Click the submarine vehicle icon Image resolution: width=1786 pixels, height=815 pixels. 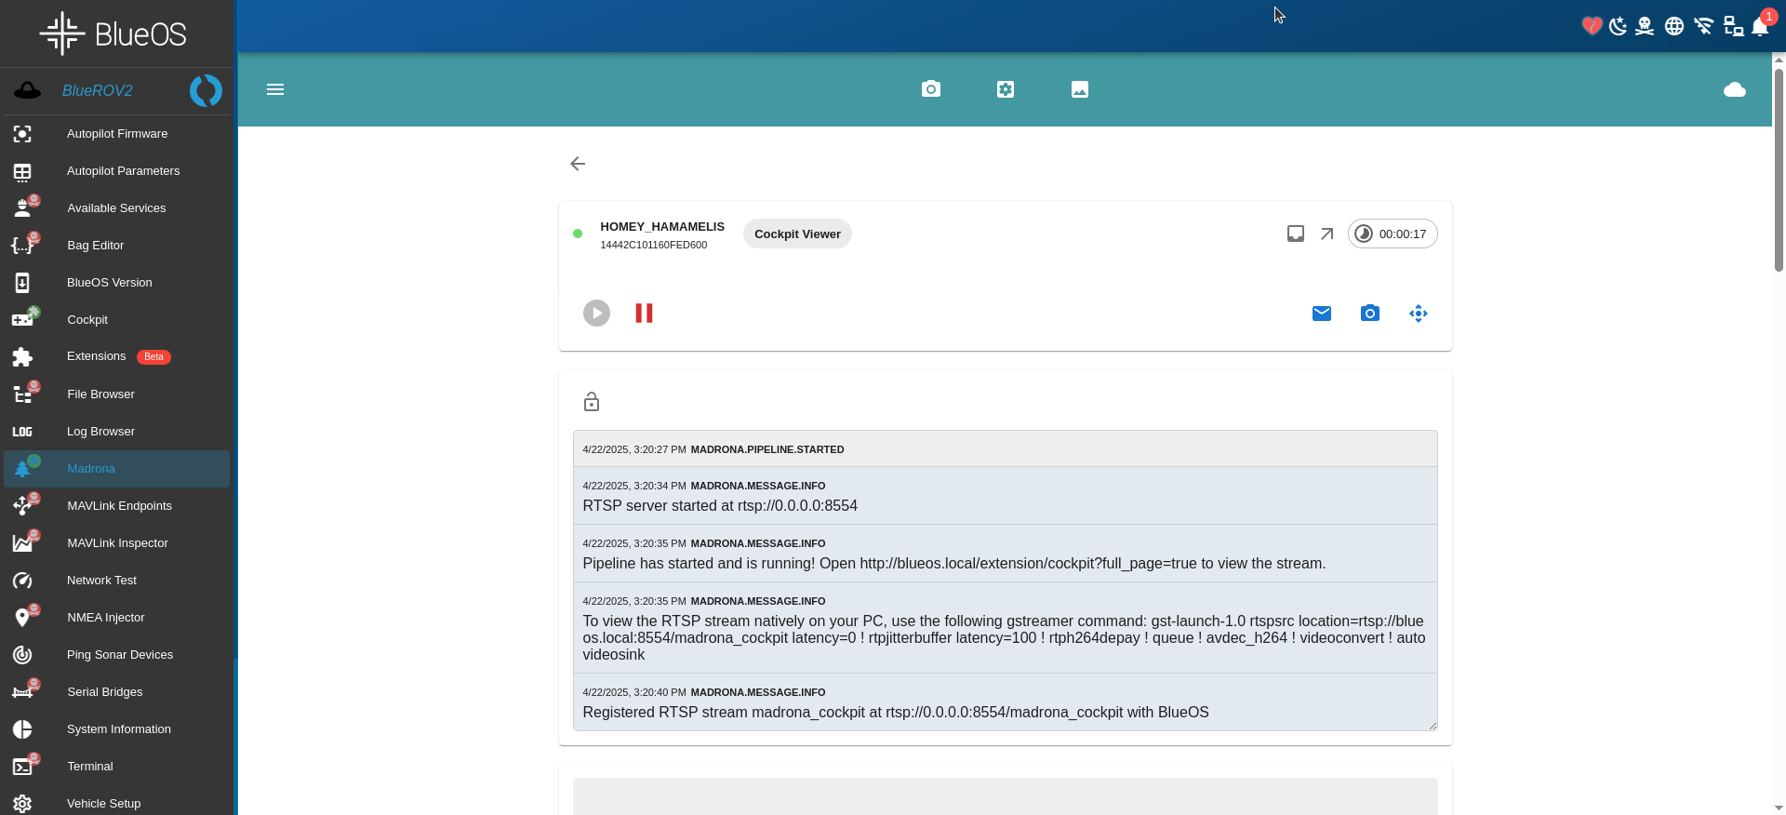coord(27,90)
